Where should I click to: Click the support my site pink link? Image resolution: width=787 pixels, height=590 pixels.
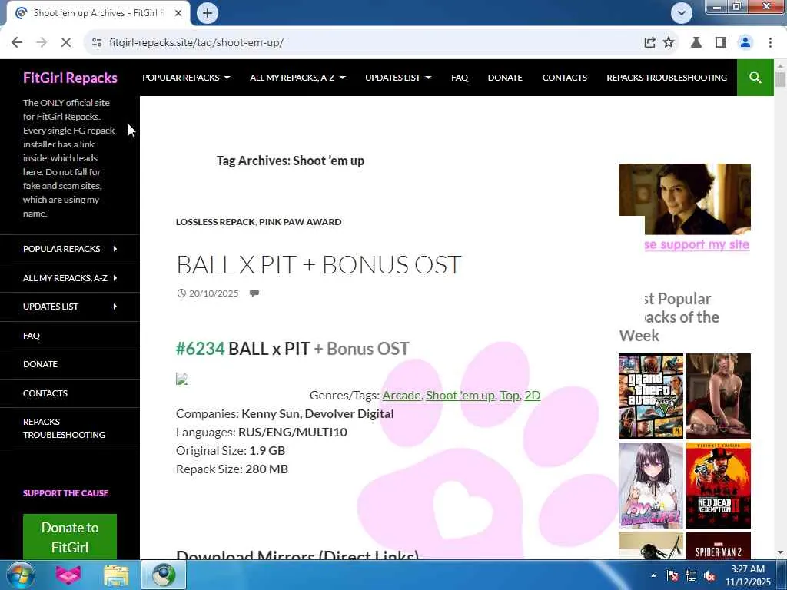pyautogui.click(x=697, y=244)
